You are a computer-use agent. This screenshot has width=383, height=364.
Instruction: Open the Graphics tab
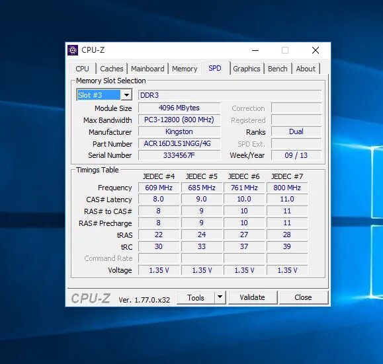[247, 69]
